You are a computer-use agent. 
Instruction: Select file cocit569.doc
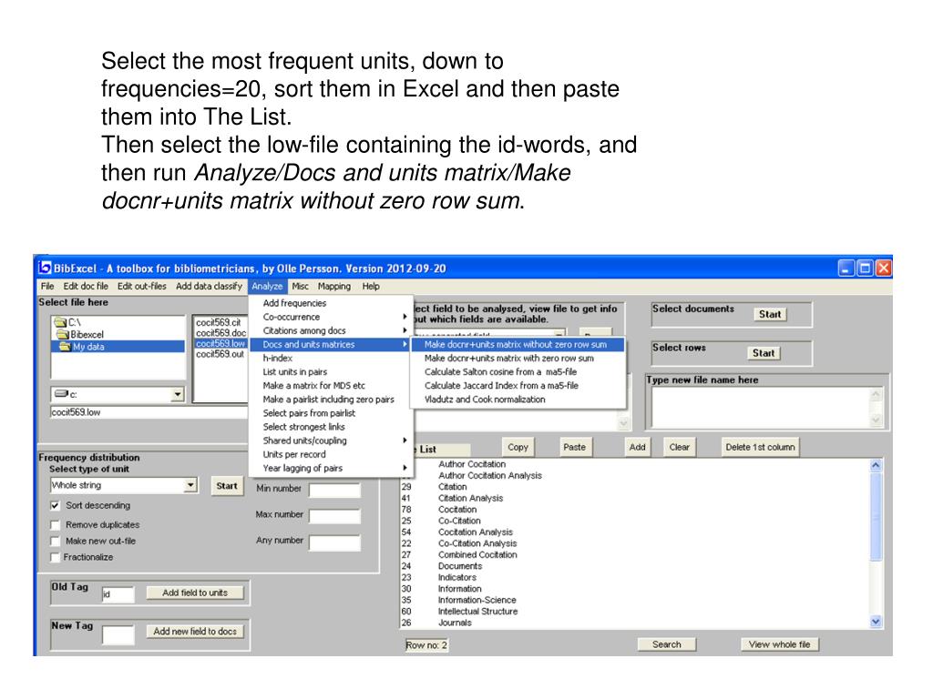[x=220, y=333]
